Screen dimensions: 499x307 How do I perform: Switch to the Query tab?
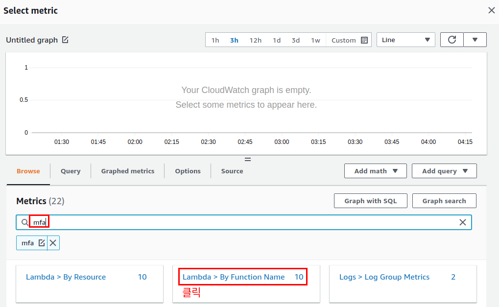pyautogui.click(x=71, y=171)
